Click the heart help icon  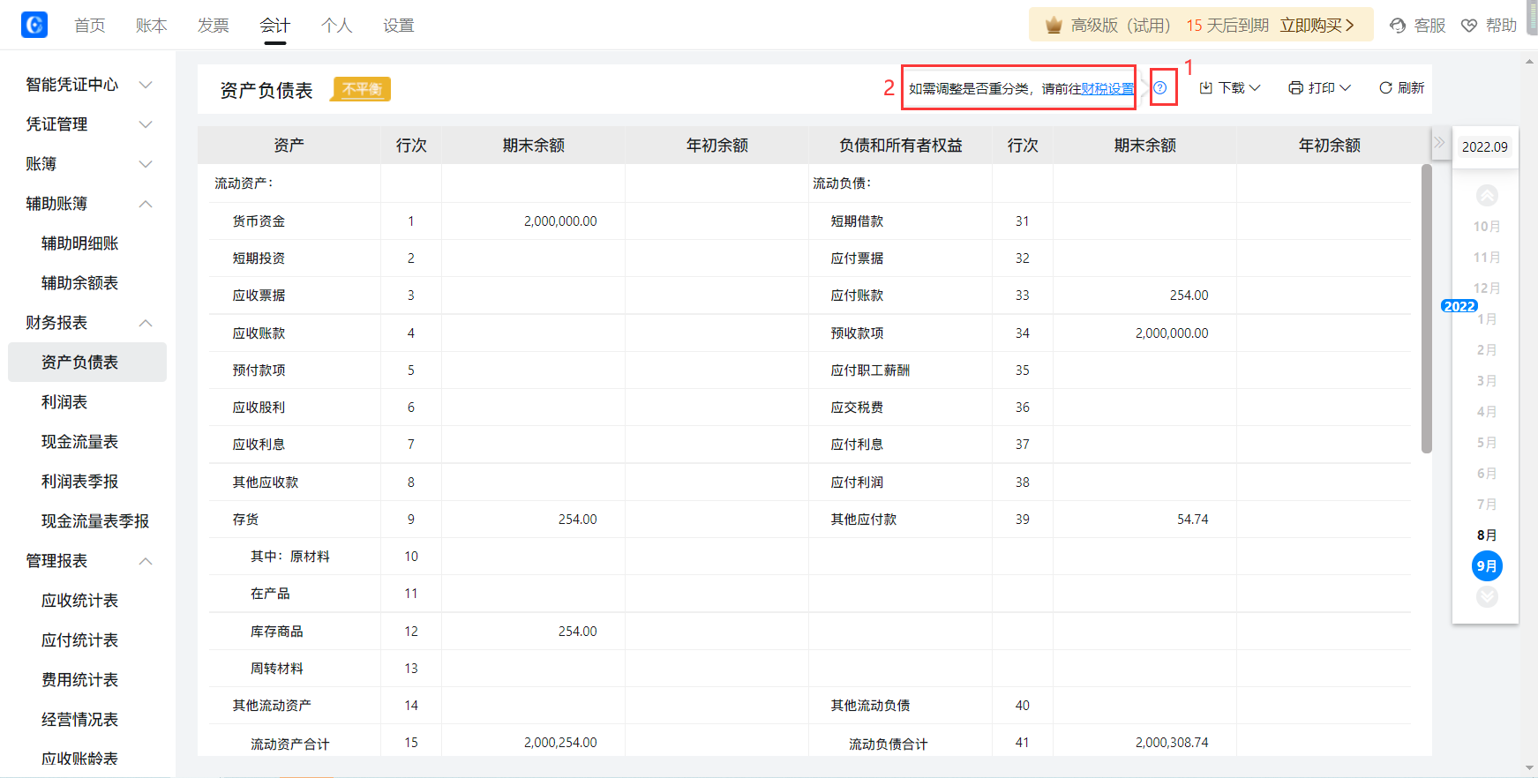(x=1469, y=26)
